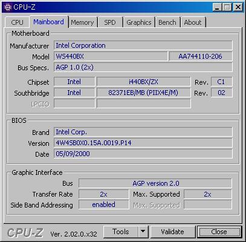The height and width of the screenshot is (242, 246).
Task: Click the Manufacturer label
Action: 30,46
